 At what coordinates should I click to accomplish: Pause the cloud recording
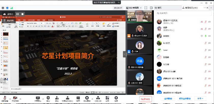tap(18, 14)
